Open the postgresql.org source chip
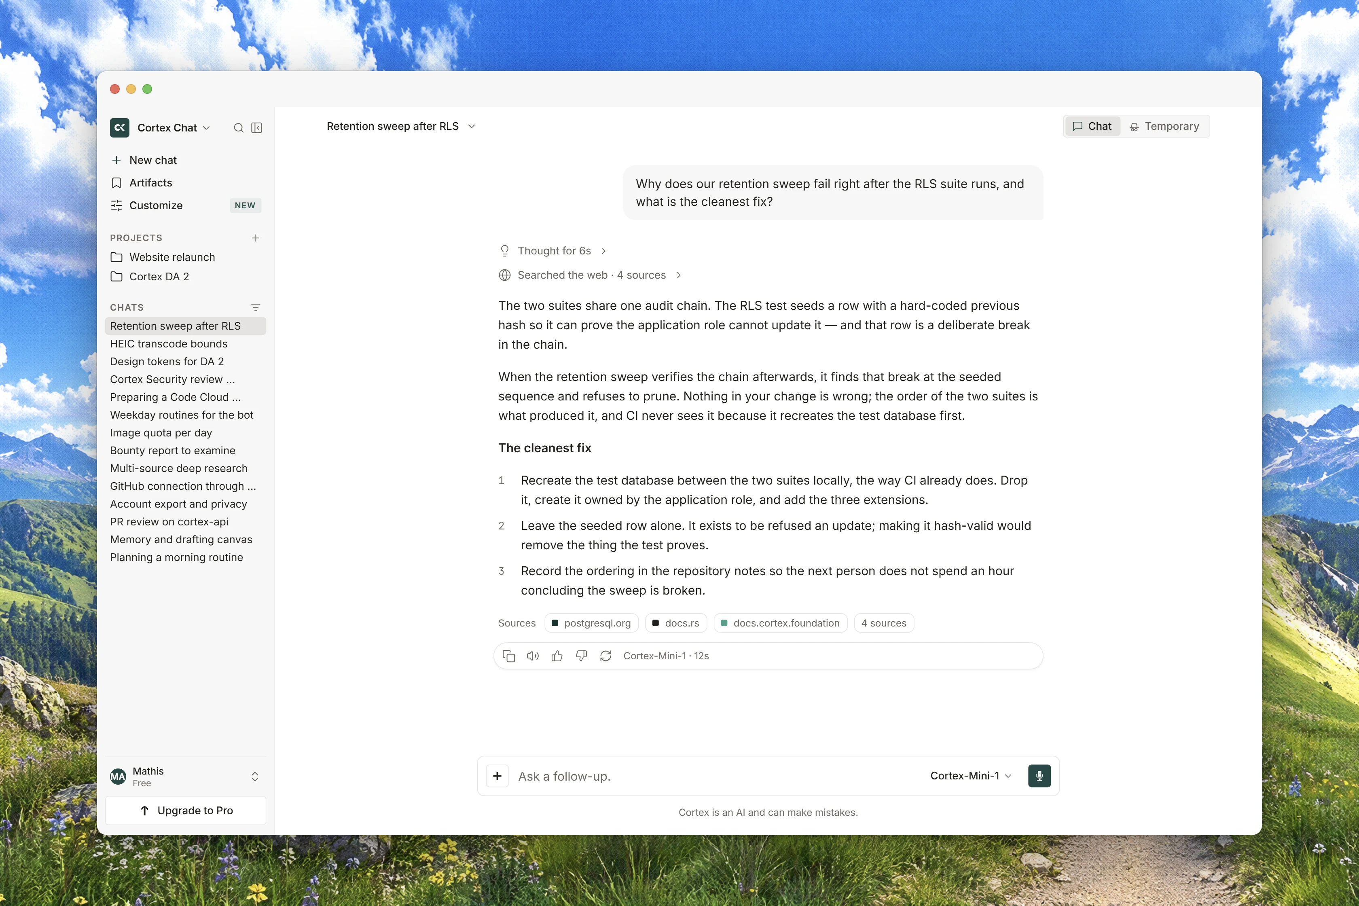1359x906 pixels. [x=592, y=623]
